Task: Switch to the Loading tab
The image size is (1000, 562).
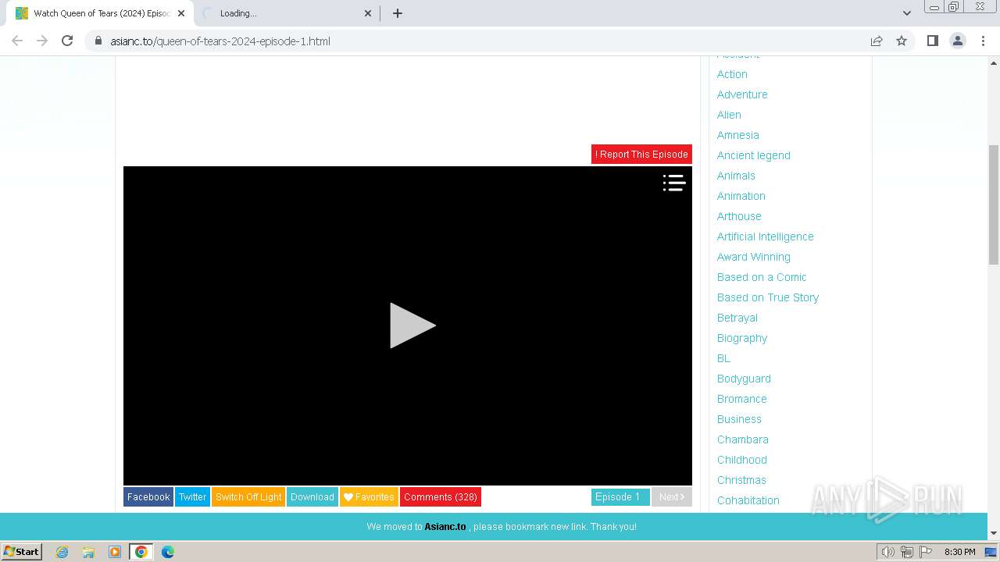Action: click(x=286, y=13)
